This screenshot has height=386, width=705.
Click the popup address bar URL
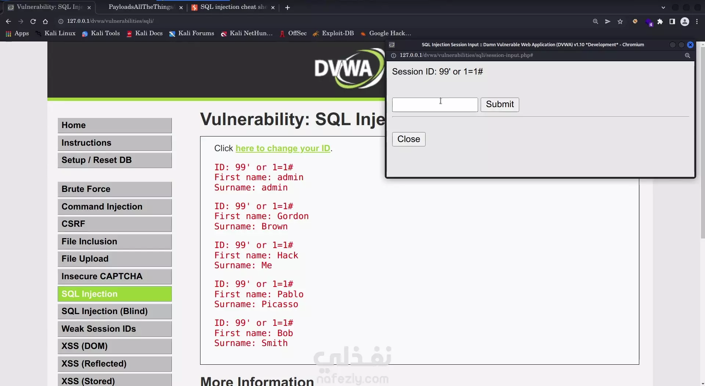(466, 55)
